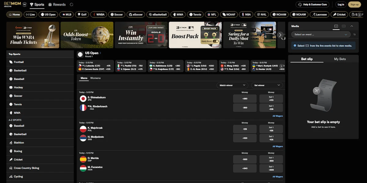Screen dimensions: 367x183
Task: Open the Win WNBA Finals Tickets promo
Action: click(x=33, y=35)
